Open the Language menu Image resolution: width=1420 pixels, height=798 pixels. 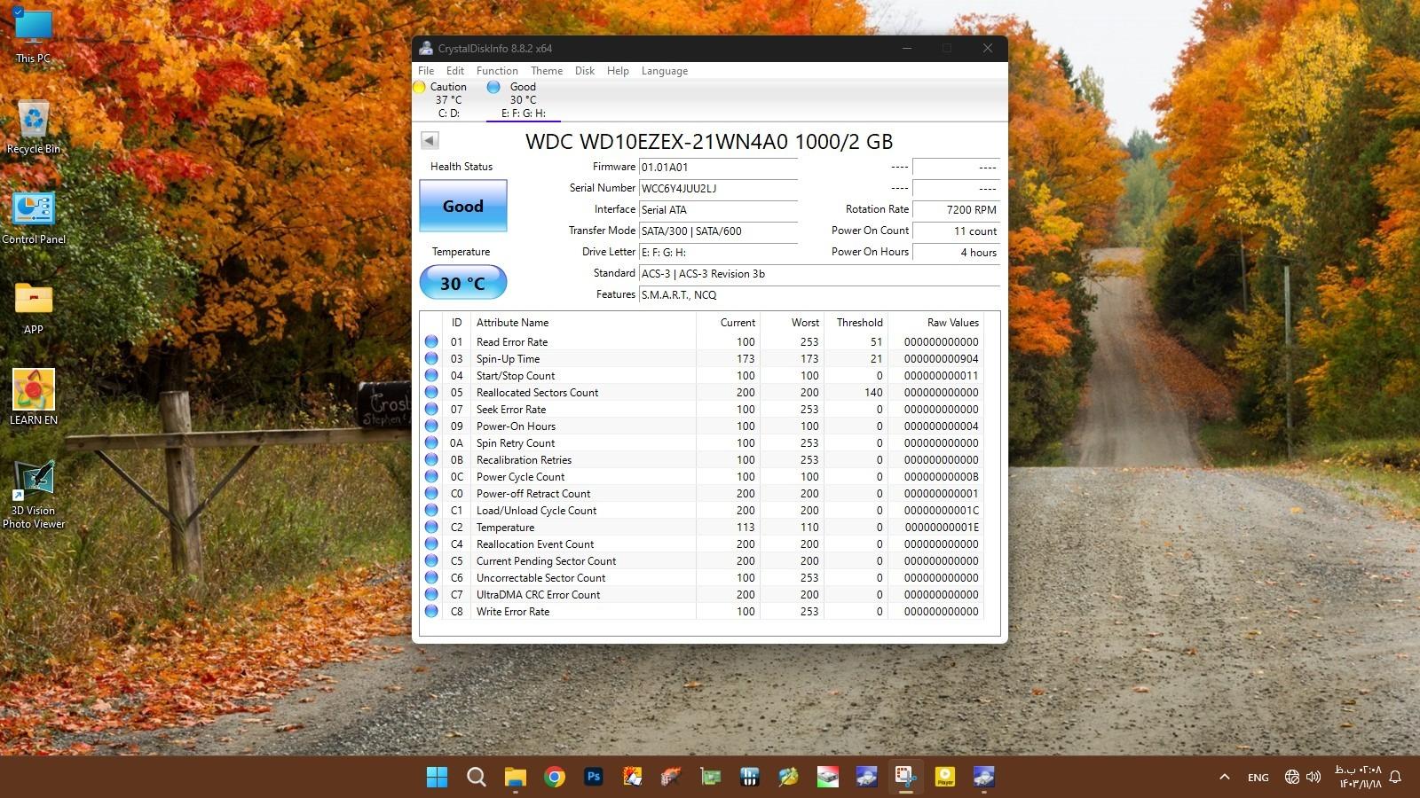664,71
